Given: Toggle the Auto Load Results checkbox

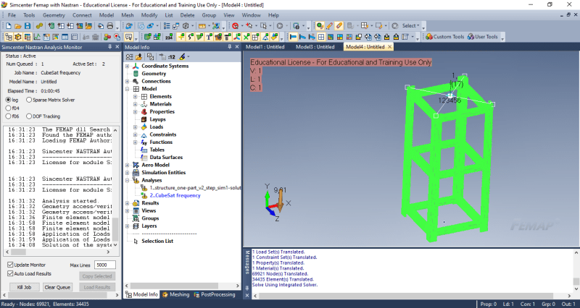Looking at the screenshot, I should (x=10, y=274).
